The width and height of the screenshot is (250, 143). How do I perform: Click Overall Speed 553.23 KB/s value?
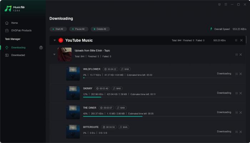tap(239, 29)
